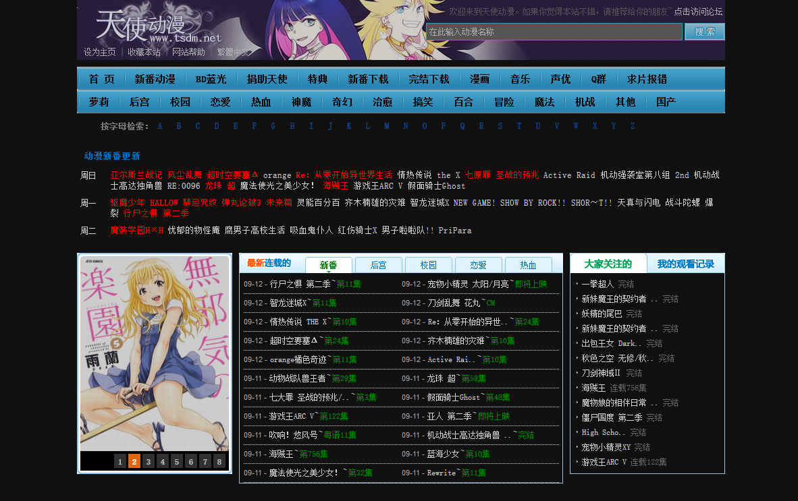The height and width of the screenshot is (501, 798).
Task: Switch to the 后宫 tab in latest list
Action: click(x=379, y=265)
